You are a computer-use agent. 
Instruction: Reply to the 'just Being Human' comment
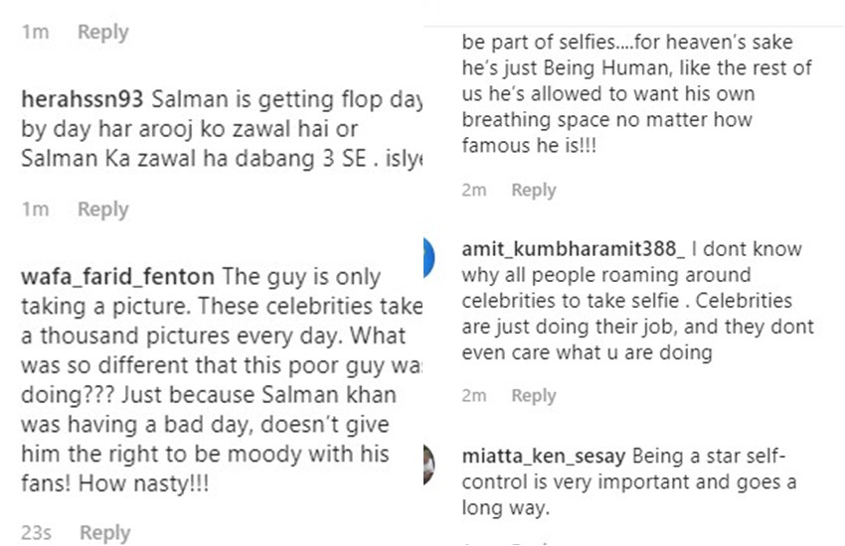click(533, 190)
